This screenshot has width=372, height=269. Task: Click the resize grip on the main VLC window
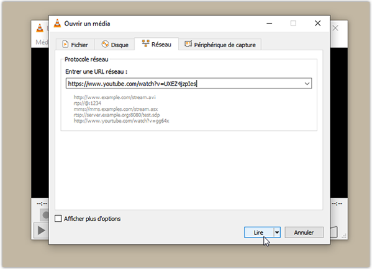[x=344, y=236]
